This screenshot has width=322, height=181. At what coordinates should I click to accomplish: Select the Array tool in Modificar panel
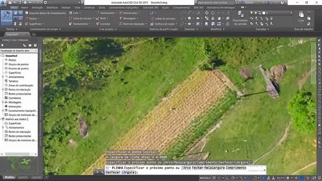[x=219, y=24]
